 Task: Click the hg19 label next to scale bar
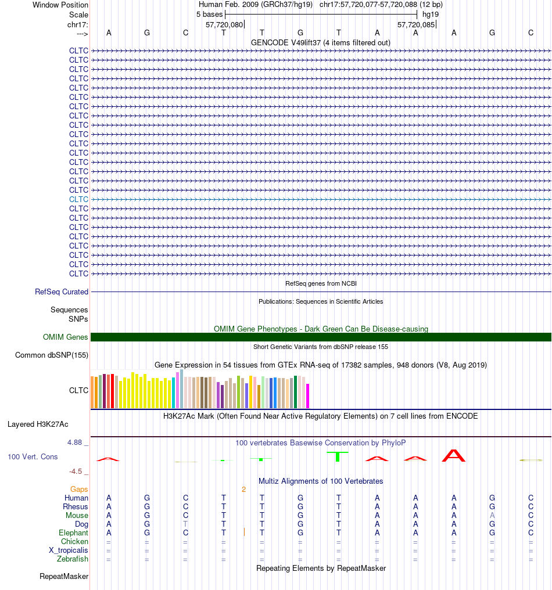431,15
